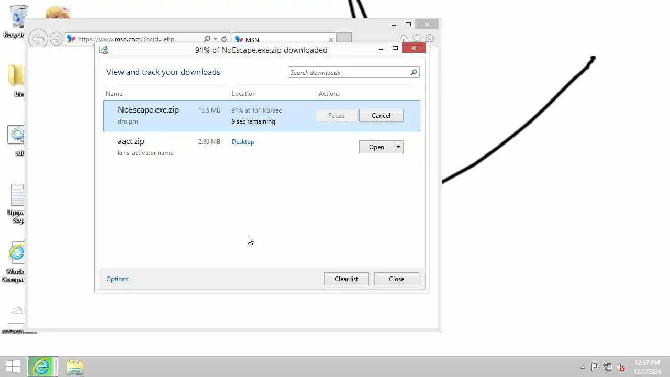Click the search magnifier in address bar
The height and width of the screenshot is (377, 670).
(x=207, y=39)
